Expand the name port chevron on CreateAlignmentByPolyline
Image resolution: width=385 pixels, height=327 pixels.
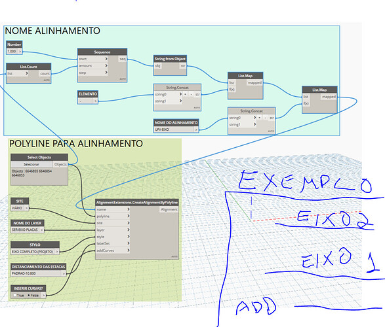128,209
